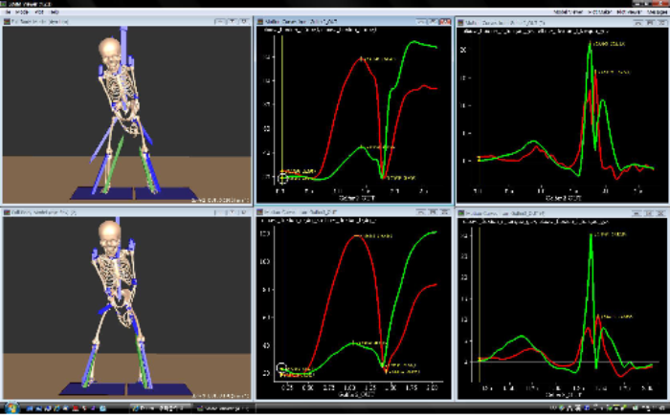Click the red curve peak in bottom-middle plot
670x418 pixels.
point(356,234)
